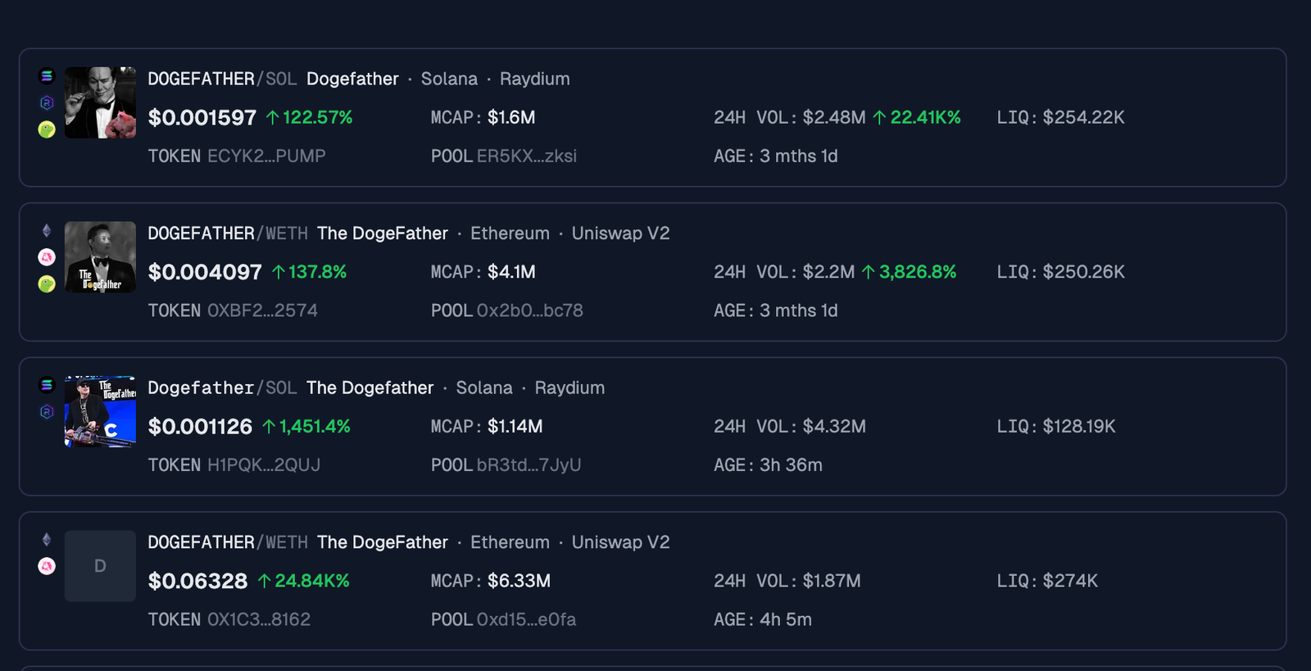This screenshot has width=1311, height=671.
Task: Click market cap $1.6M
Action: pyautogui.click(x=511, y=117)
